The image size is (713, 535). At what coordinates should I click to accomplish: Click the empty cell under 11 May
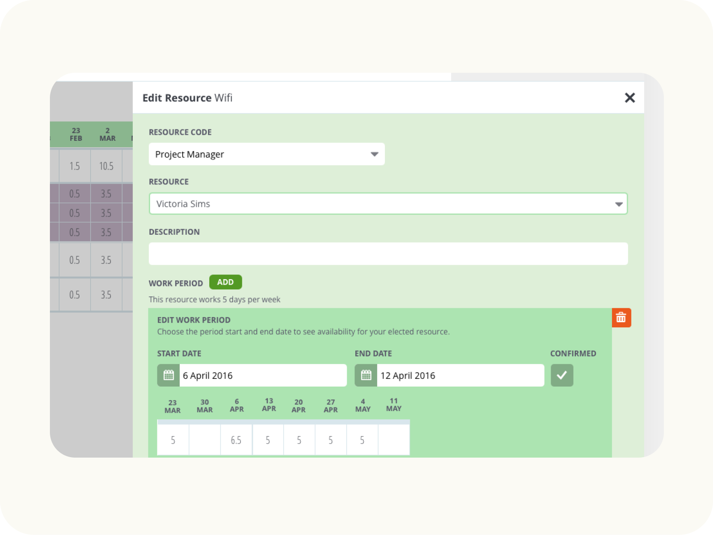(394, 440)
